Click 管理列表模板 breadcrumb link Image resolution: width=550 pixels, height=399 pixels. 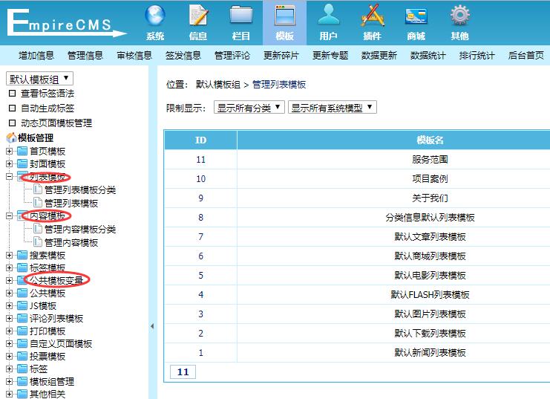pyautogui.click(x=279, y=85)
